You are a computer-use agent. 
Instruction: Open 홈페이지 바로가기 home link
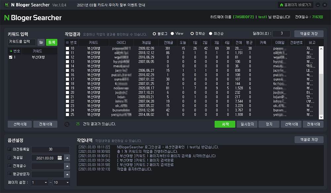click(x=296, y=5)
